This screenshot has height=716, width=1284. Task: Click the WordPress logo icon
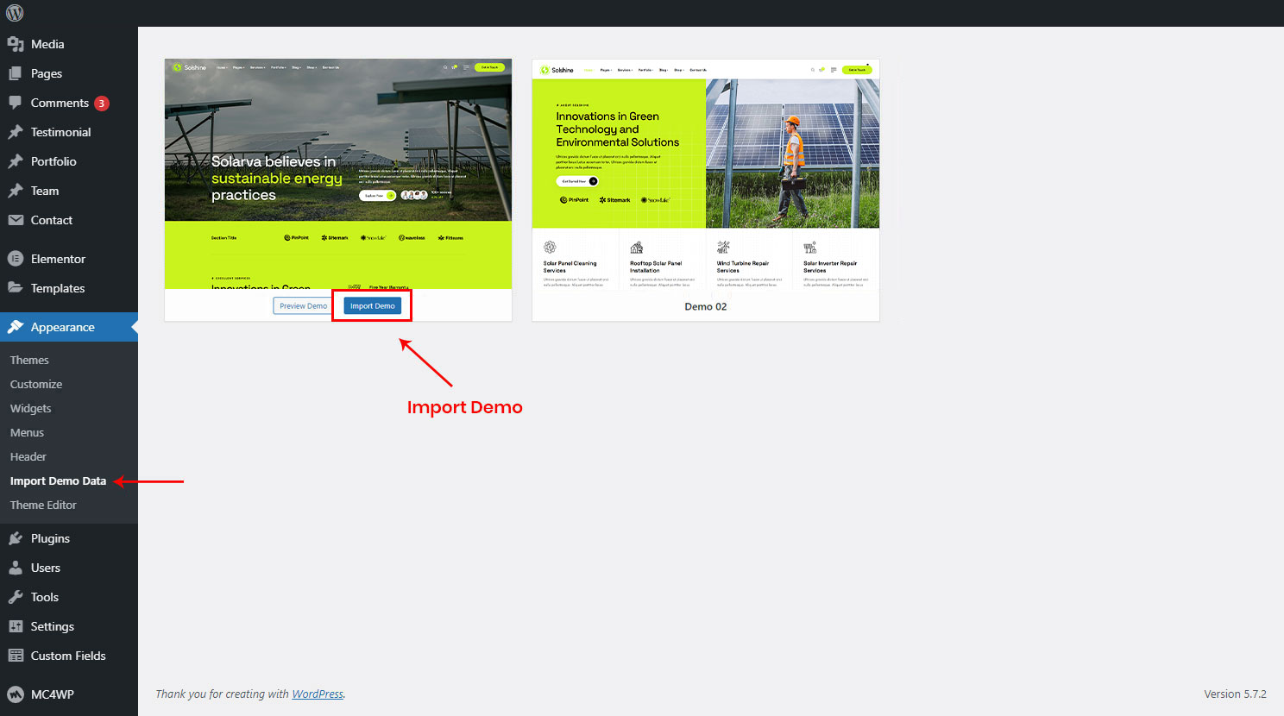click(15, 13)
